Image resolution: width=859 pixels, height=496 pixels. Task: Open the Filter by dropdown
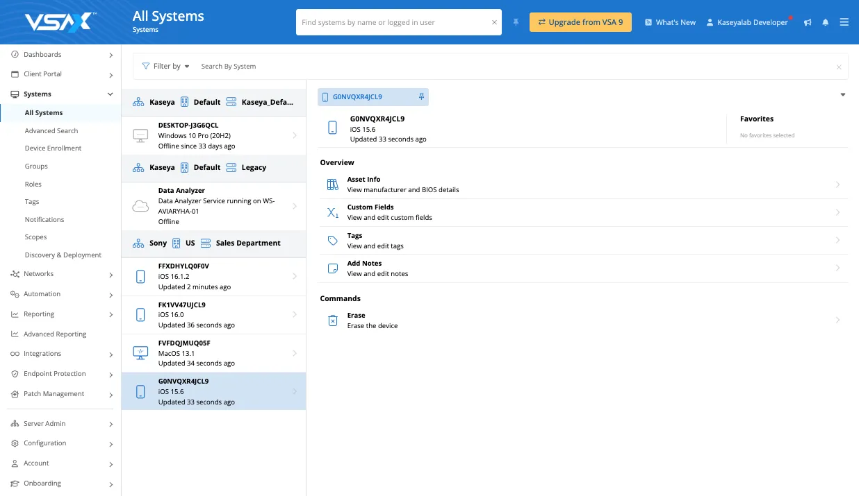point(165,67)
